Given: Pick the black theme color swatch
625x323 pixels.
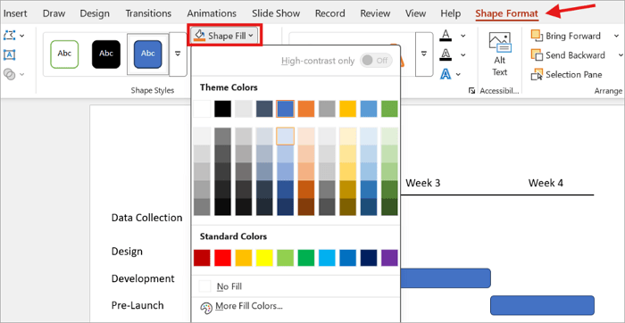Looking at the screenshot, I should click(x=223, y=109).
